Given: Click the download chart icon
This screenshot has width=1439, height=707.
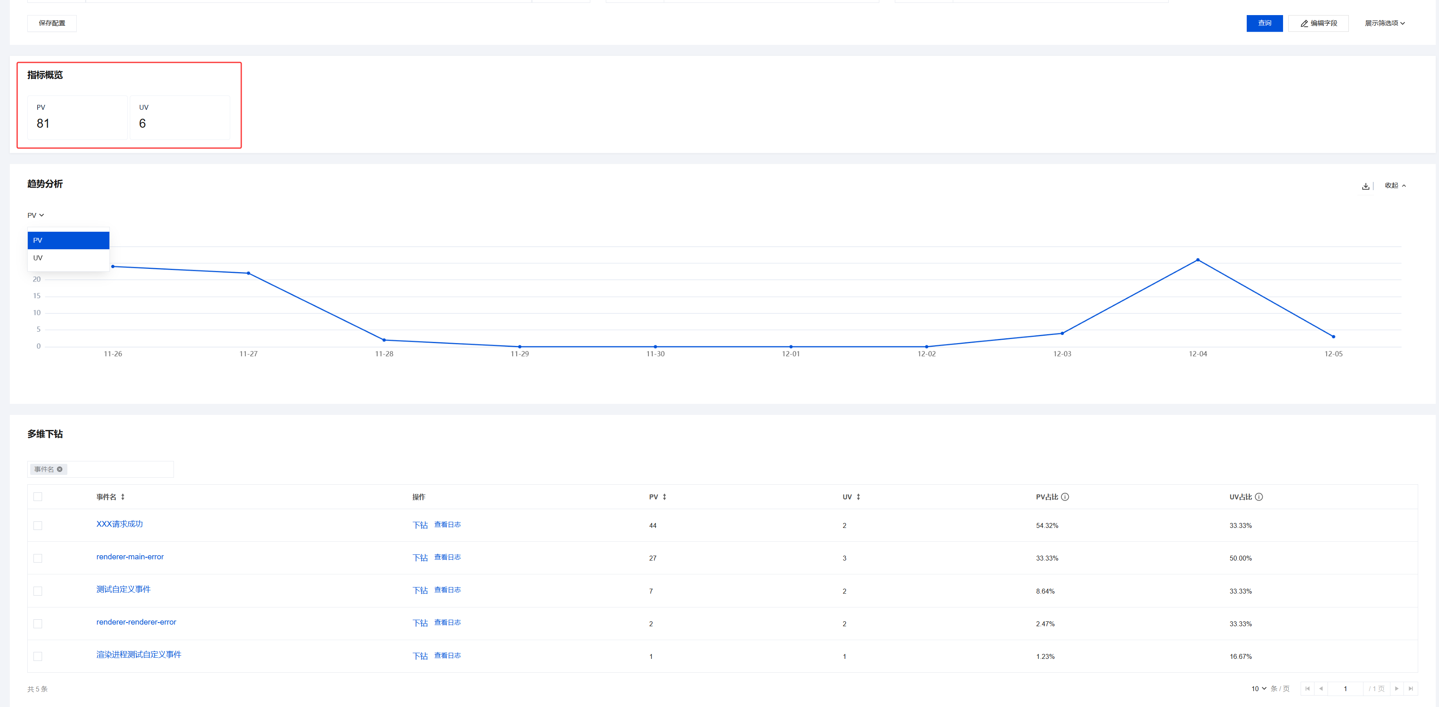Looking at the screenshot, I should click(1365, 186).
